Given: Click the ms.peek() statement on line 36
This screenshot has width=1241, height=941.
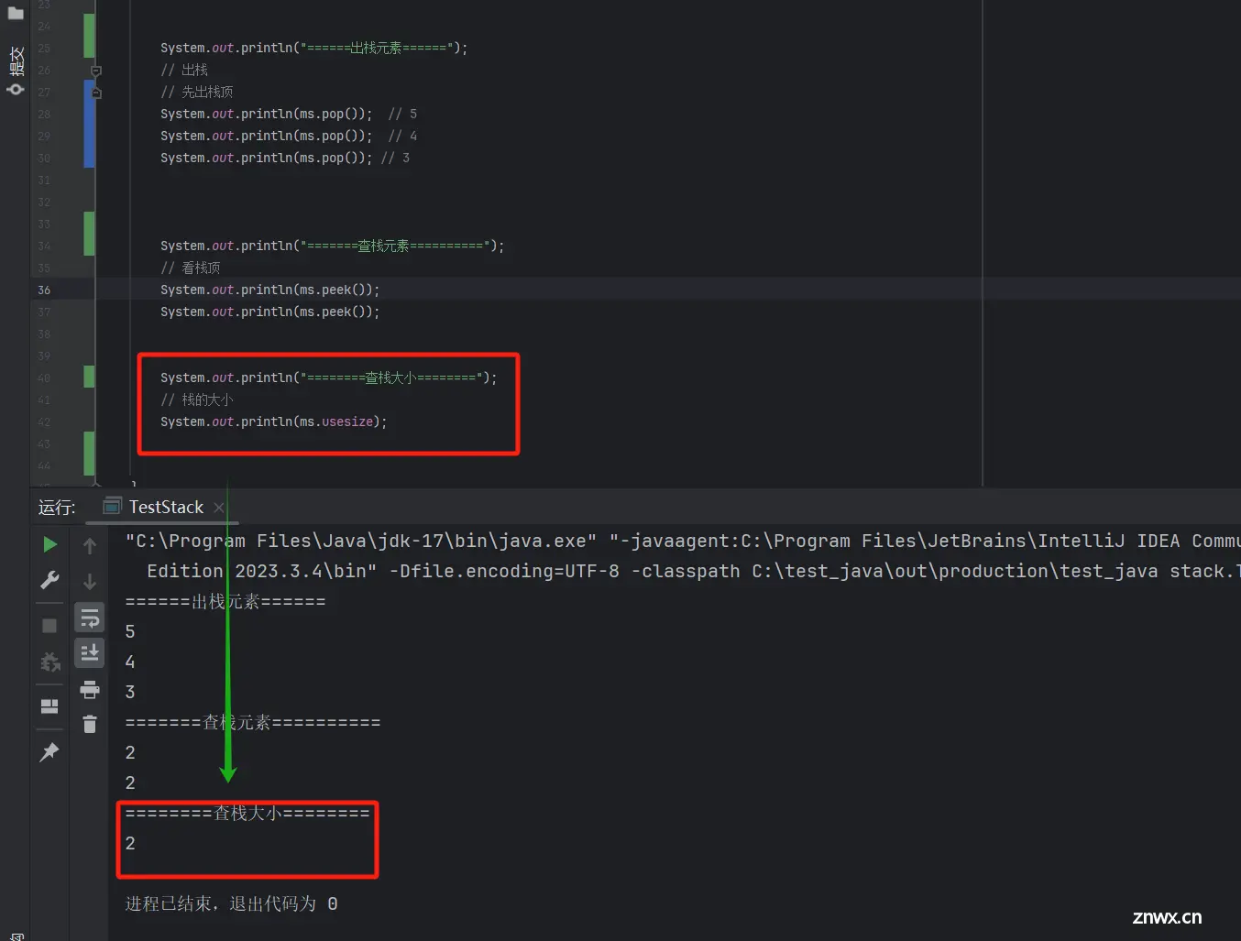Looking at the screenshot, I should (x=269, y=290).
